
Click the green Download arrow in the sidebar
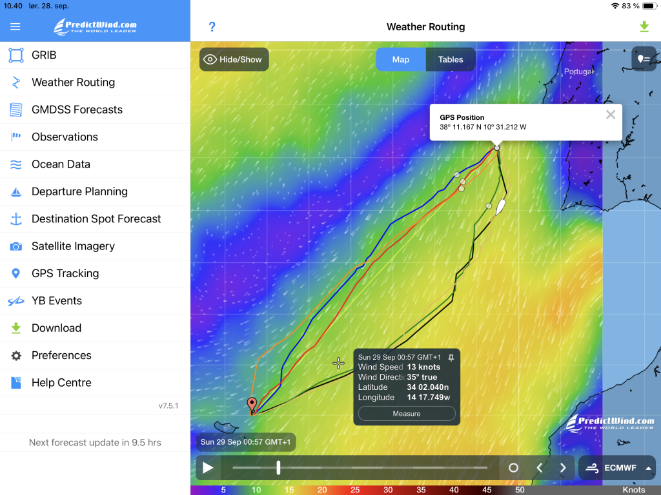16,328
